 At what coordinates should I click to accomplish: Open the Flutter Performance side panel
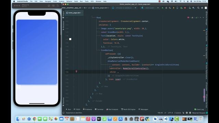pos(206,71)
